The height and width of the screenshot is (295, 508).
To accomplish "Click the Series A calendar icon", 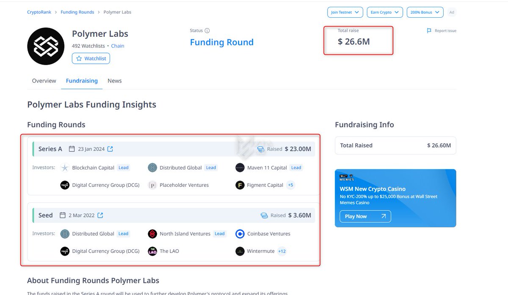I will click(72, 149).
